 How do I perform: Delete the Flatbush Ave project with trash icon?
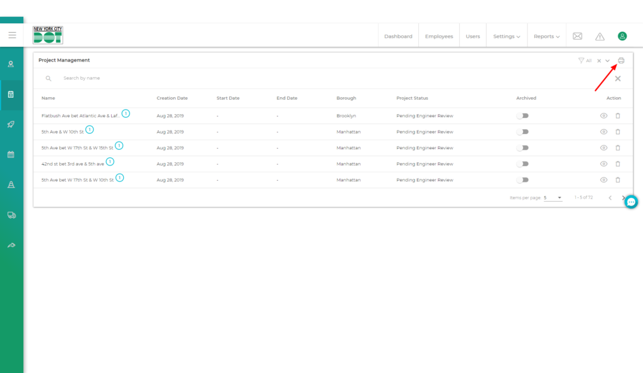618,116
